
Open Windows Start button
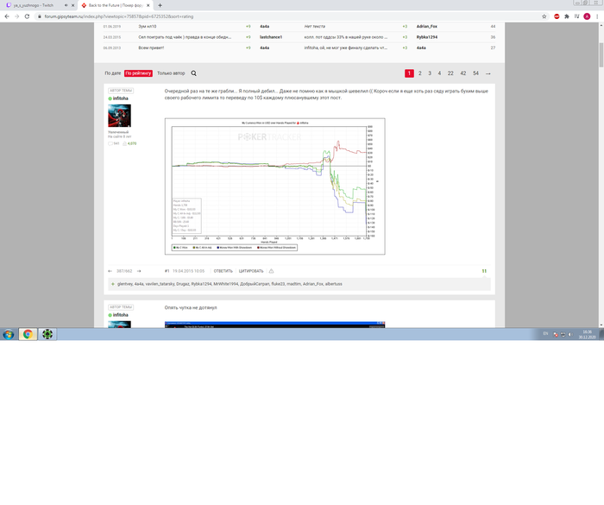click(9, 334)
